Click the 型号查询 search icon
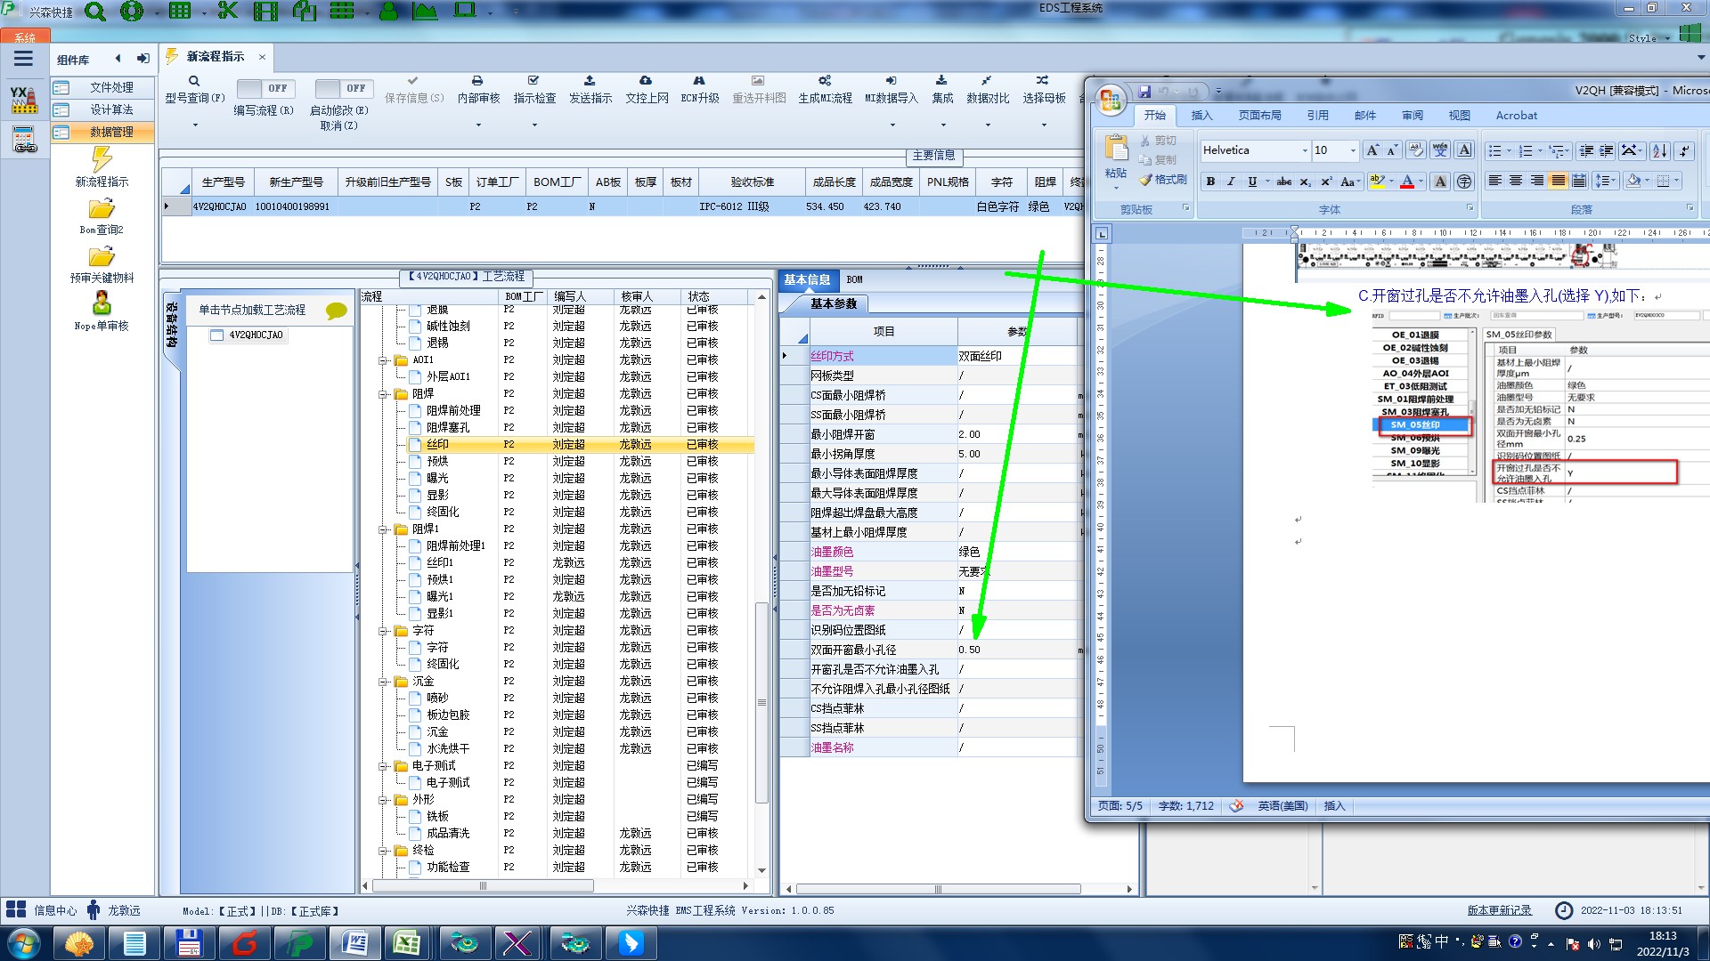This screenshot has height=961, width=1710. click(194, 81)
